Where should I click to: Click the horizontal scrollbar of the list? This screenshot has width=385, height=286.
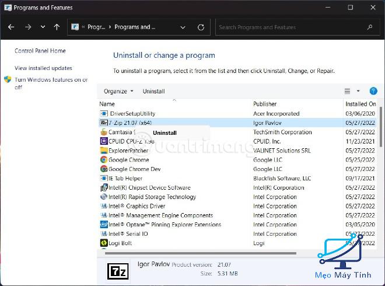point(200,253)
